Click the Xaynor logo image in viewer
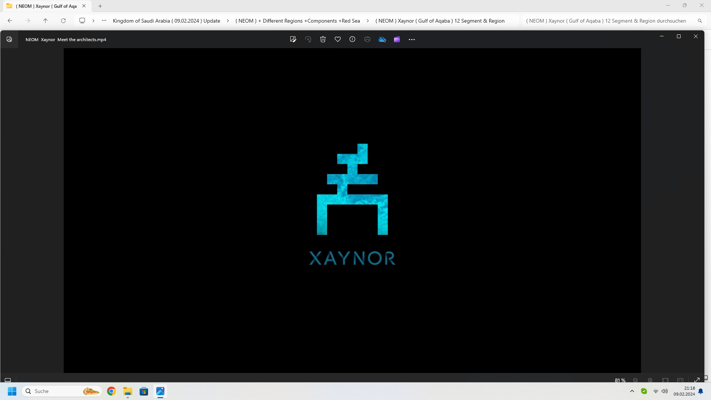711x400 pixels. 352,204
